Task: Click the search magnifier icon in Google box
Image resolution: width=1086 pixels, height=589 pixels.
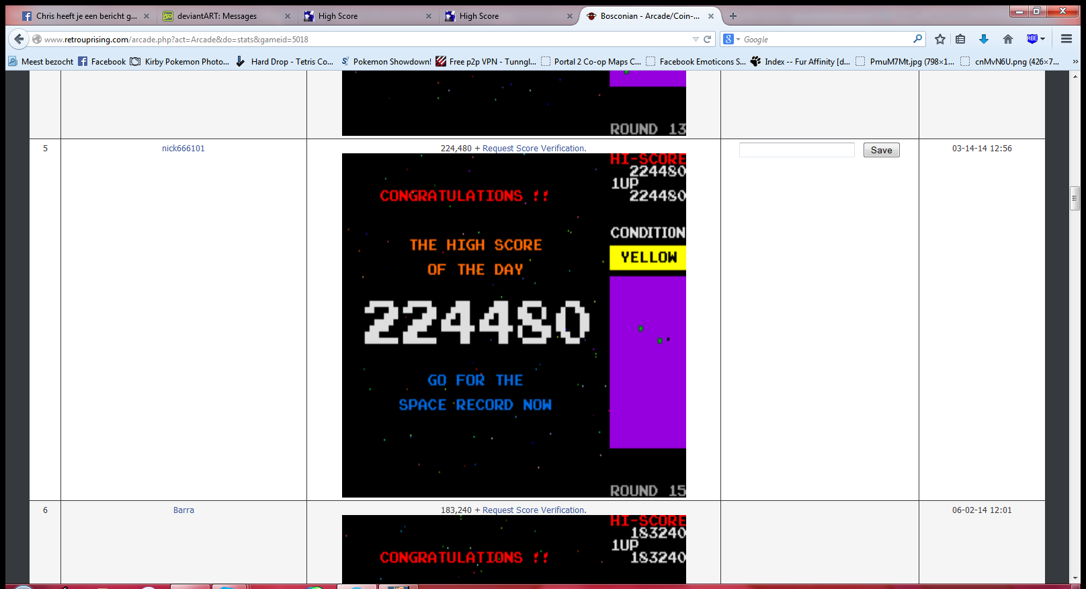Action: pos(917,39)
